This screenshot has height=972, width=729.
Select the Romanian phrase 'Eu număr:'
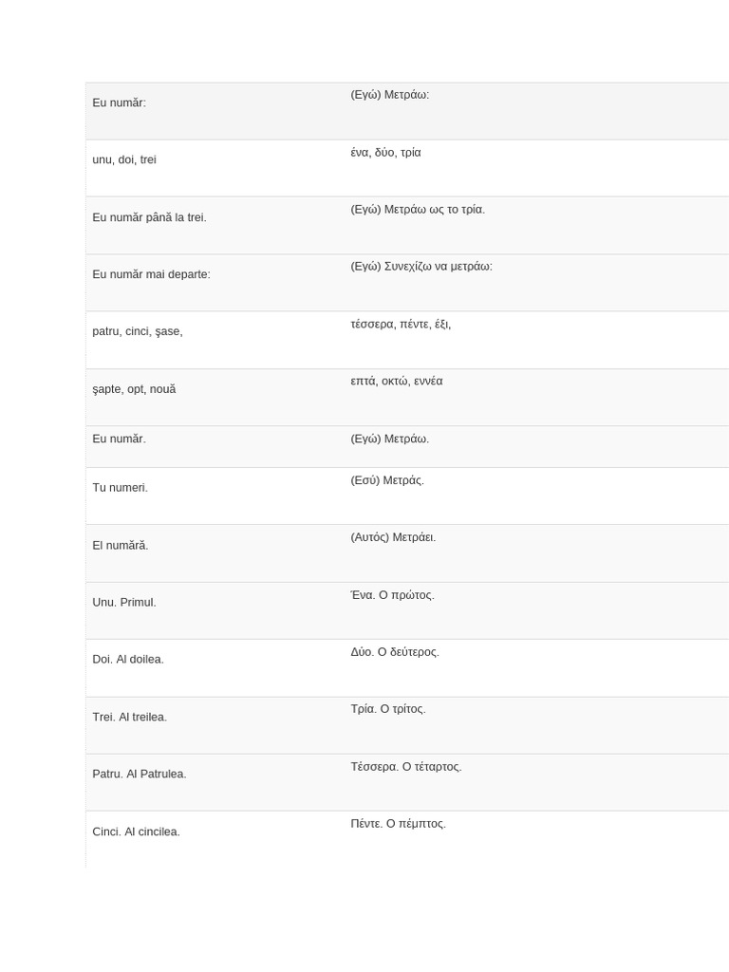pos(119,103)
